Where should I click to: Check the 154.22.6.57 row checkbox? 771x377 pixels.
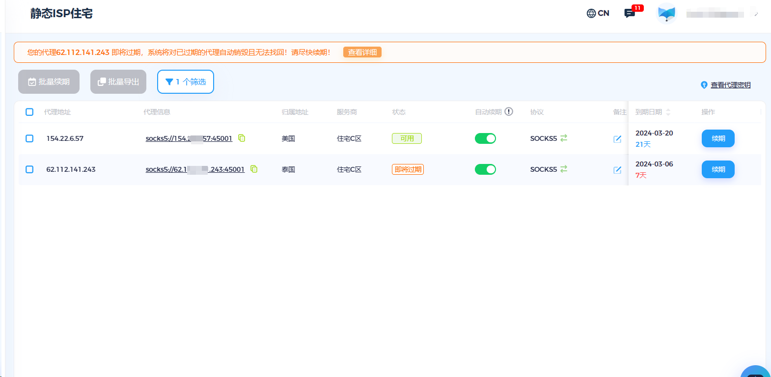tap(29, 138)
